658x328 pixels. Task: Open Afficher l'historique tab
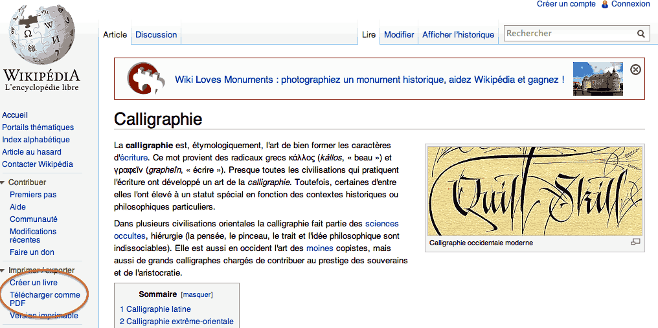click(x=459, y=35)
